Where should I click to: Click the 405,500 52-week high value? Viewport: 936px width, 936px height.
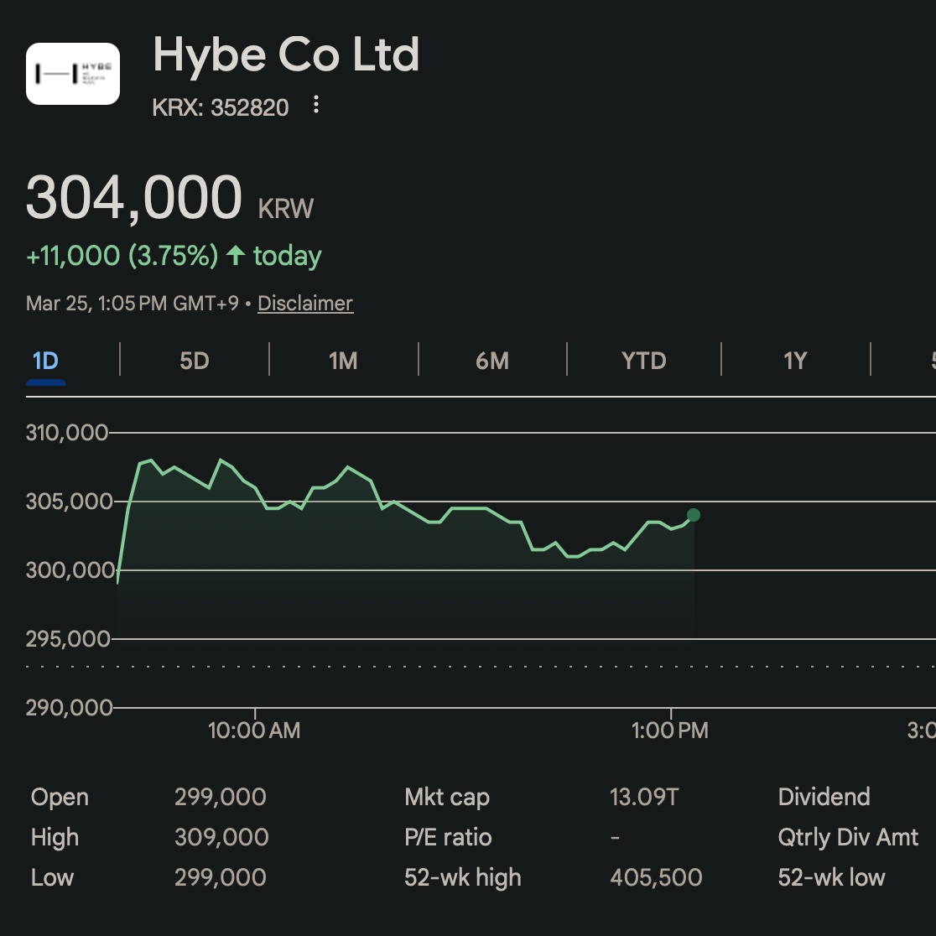pos(656,877)
